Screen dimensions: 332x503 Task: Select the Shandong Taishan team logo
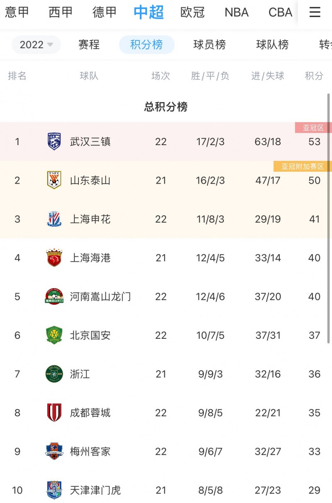click(53, 180)
